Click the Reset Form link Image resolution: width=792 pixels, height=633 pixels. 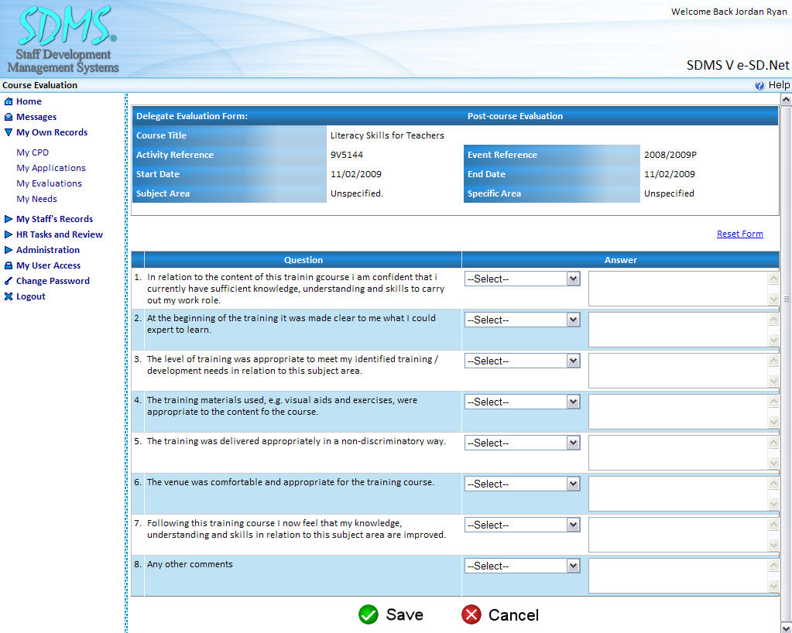tap(740, 234)
